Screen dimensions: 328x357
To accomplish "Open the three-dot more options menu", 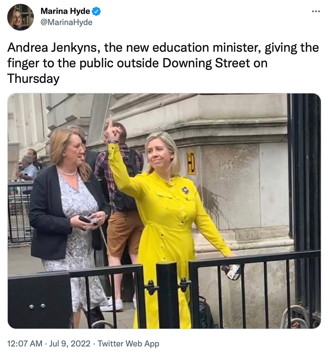I will 316,11.
